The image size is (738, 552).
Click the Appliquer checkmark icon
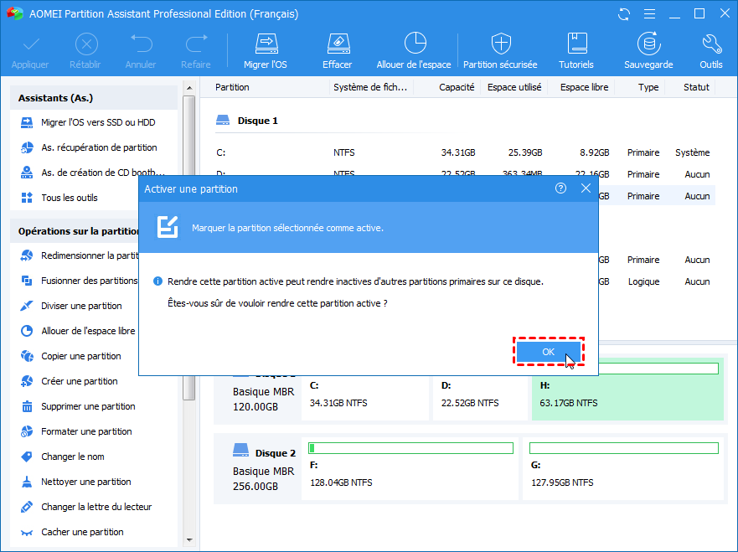[31, 44]
